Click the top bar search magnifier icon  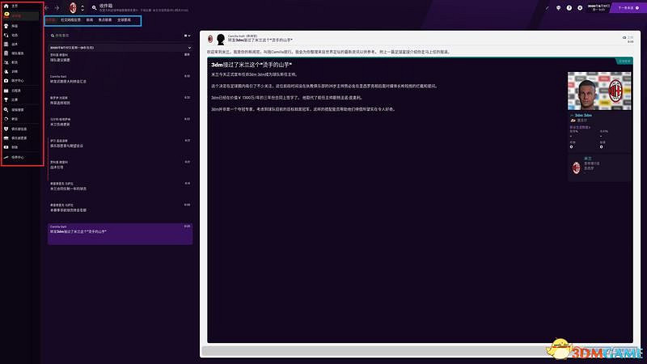point(95,8)
